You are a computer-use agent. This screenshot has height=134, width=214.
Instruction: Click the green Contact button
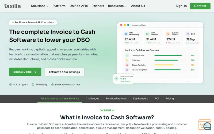tap(200, 6)
